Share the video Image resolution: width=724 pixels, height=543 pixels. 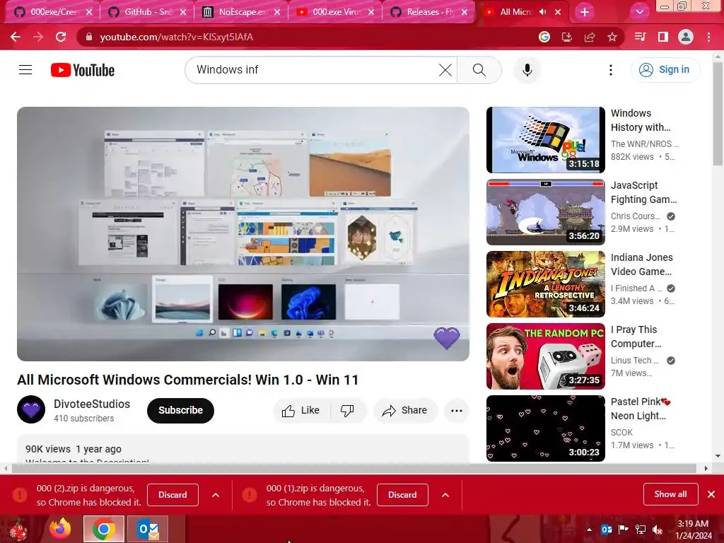(x=405, y=411)
